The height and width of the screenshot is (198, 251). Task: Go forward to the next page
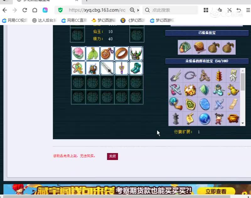[x=15, y=10]
